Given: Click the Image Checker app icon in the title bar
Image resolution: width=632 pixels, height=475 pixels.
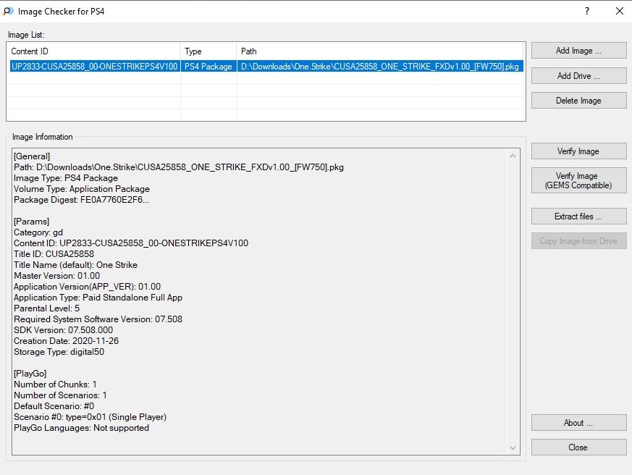Looking at the screenshot, I should [8, 12].
